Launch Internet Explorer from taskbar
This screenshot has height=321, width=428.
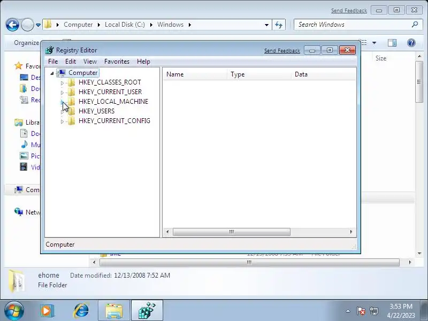[81, 311]
